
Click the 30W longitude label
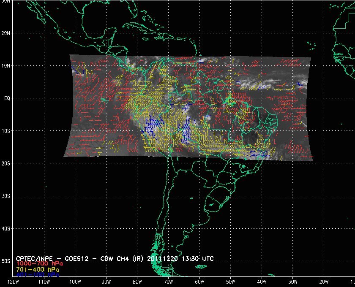pyautogui.click(x=293, y=282)
